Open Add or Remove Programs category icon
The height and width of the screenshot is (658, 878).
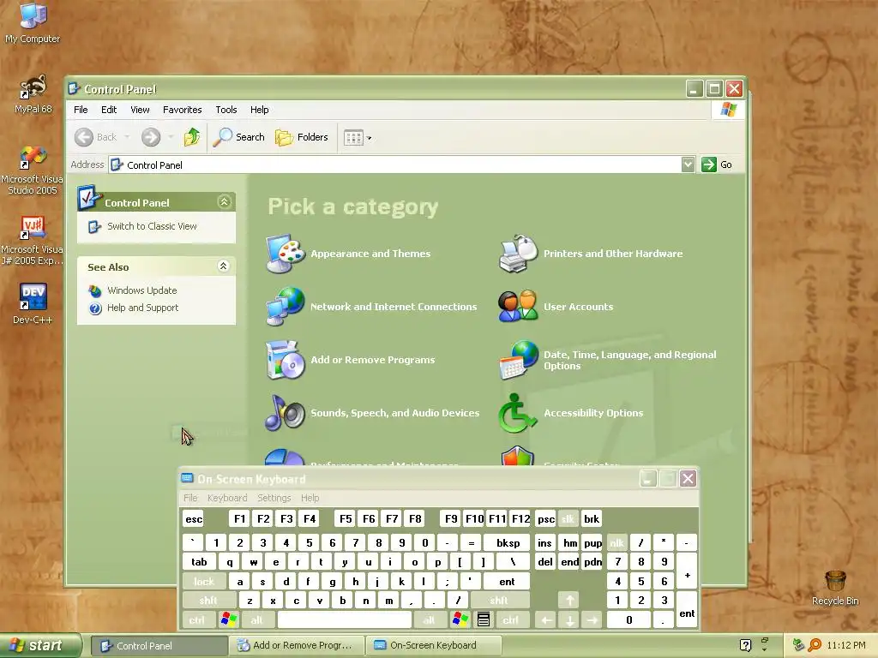point(285,360)
